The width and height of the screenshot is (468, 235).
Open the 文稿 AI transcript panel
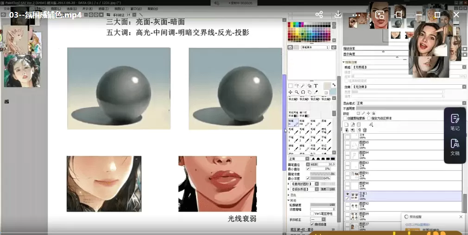455,148
